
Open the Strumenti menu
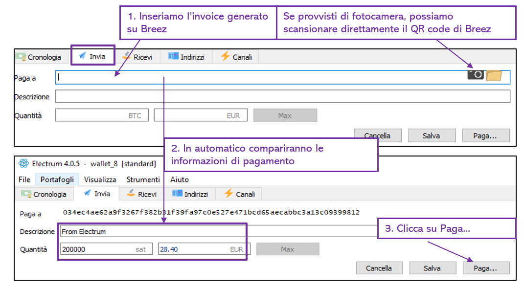coord(143,179)
